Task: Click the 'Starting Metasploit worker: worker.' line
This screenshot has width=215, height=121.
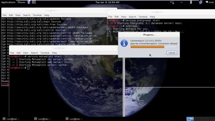Action: click(39, 65)
